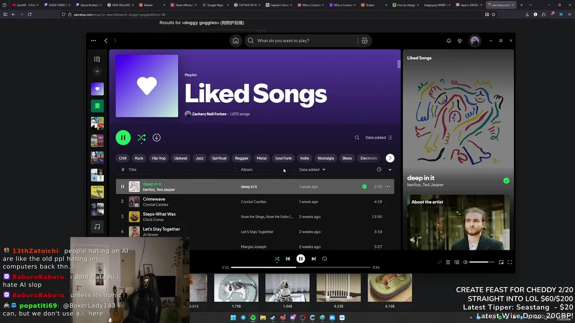Select the Crimewave track title

click(154, 199)
